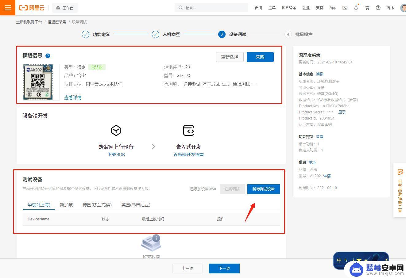Click the Product Key value a1TMYwPoMbe

point(336,106)
